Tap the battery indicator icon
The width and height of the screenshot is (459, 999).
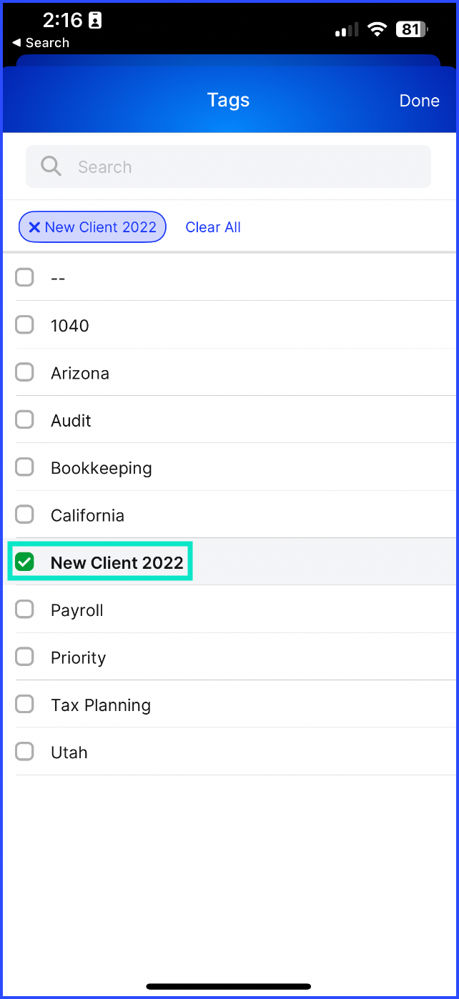point(412,29)
